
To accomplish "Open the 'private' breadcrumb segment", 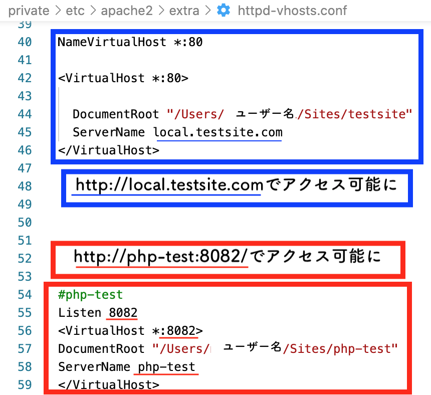I will tap(29, 11).
